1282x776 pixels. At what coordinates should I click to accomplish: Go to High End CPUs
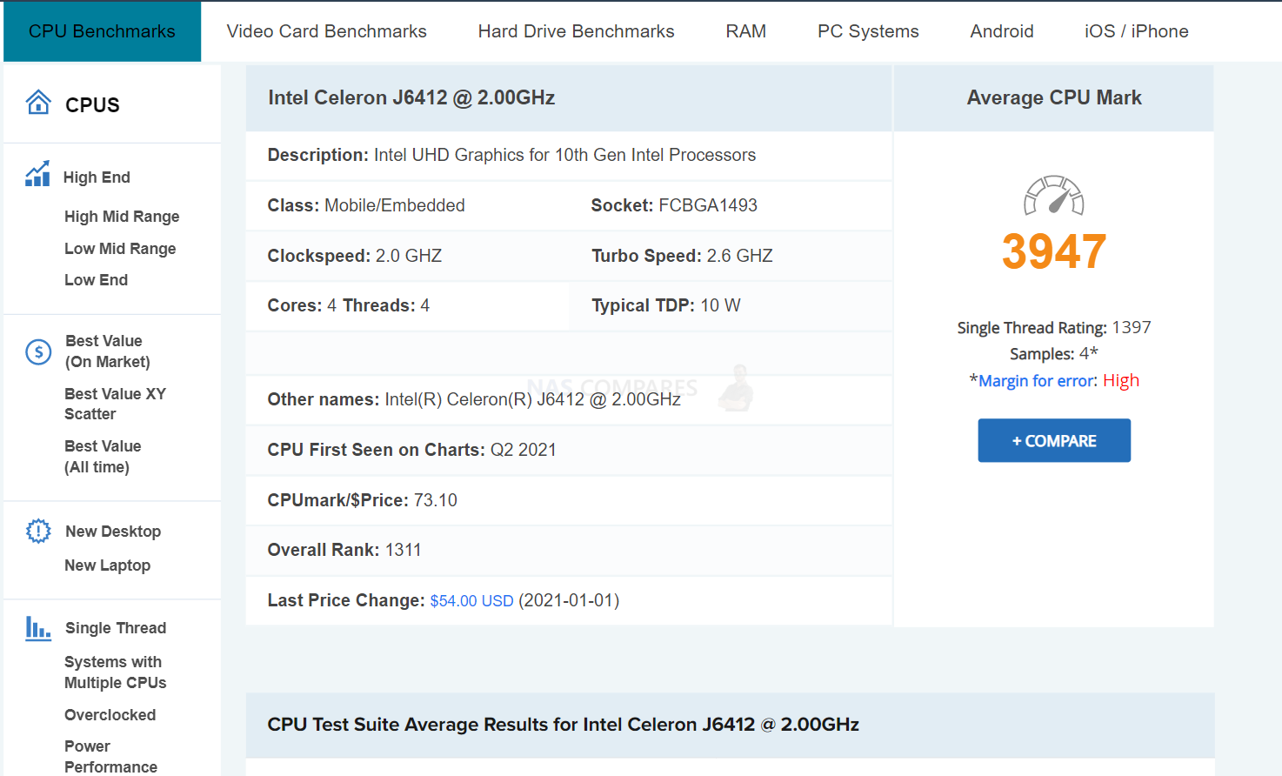pyautogui.click(x=97, y=177)
